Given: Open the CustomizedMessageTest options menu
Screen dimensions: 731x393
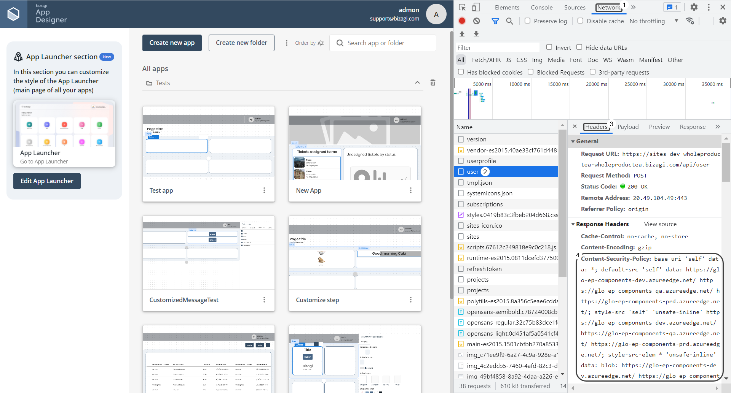Looking at the screenshot, I should (x=264, y=300).
